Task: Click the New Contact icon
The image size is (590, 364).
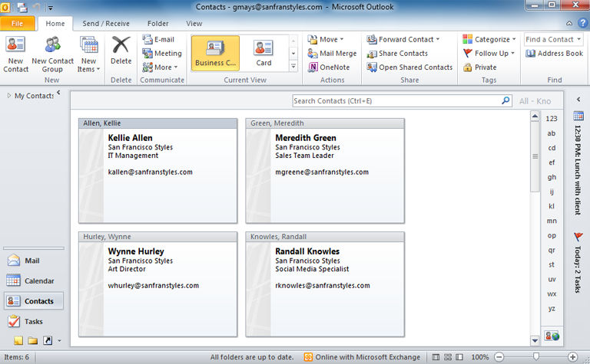Action: tap(15, 46)
